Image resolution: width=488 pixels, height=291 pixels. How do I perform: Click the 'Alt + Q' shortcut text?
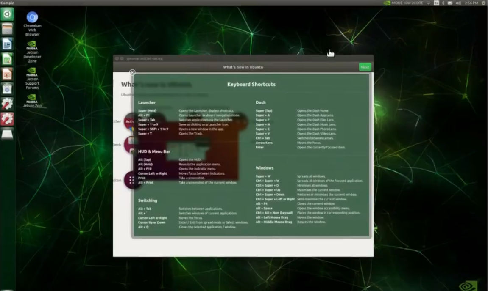point(143,227)
